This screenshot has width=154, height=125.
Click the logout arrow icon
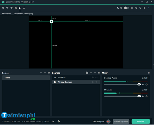coord(149,8)
